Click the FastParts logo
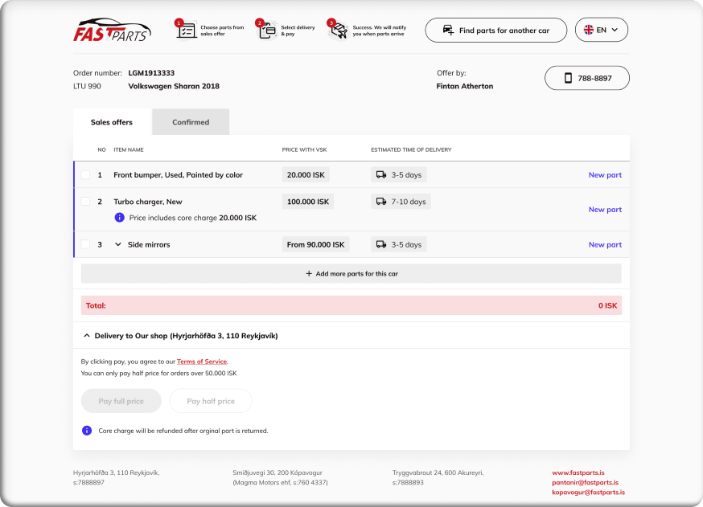Viewport: 703px width, 507px height. pyautogui.click(x=111, y=31)
